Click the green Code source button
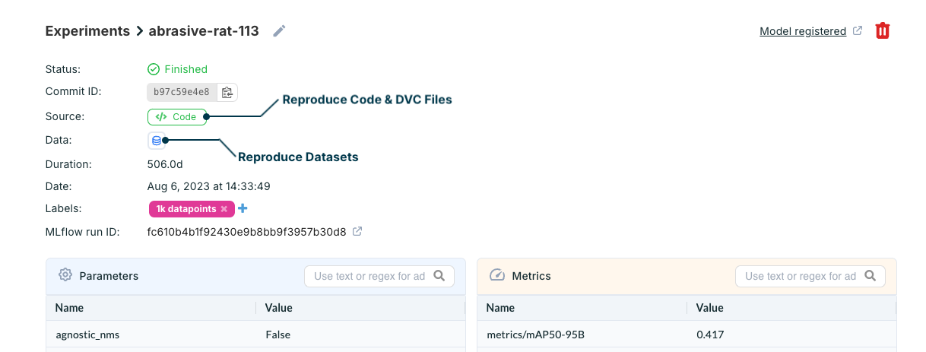Image resolution: width=926 pixels, height=352 pixels. (176, 117)
